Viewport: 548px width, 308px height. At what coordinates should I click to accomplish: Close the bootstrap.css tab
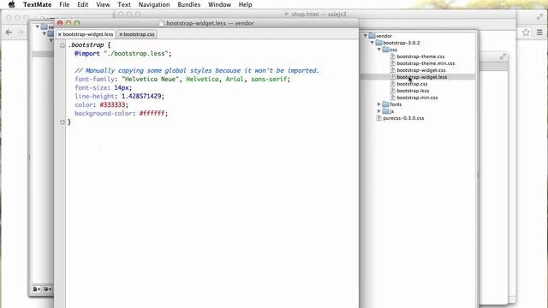click(121, 34)
